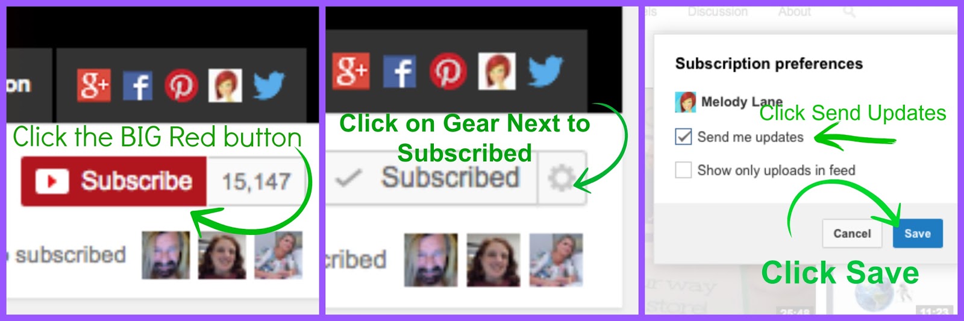
Task: Open gear settings next to Subscribed
Action: [562, 178]
